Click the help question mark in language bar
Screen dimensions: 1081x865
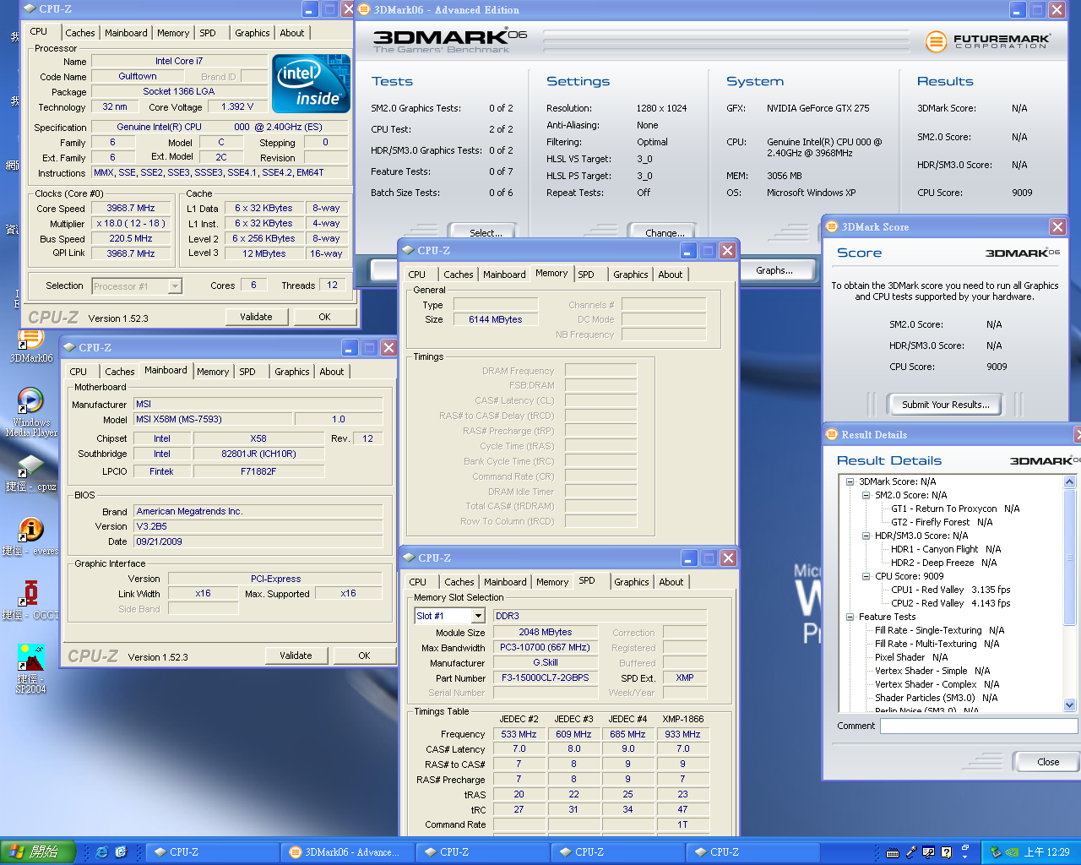947,852
